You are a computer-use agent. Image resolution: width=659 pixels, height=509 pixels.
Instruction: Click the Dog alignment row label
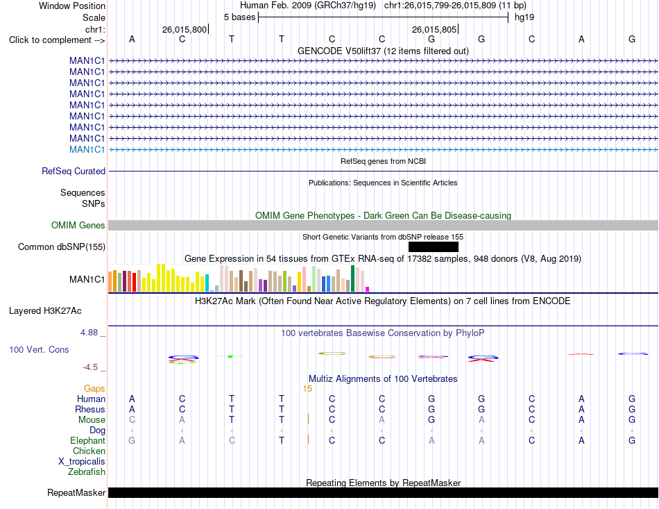point(97,431)
